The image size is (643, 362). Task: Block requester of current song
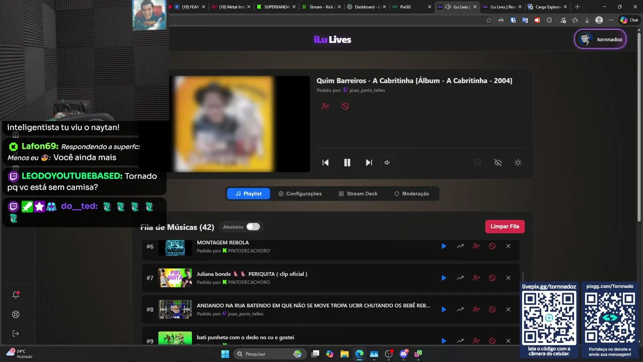click(x=325, y=106)
